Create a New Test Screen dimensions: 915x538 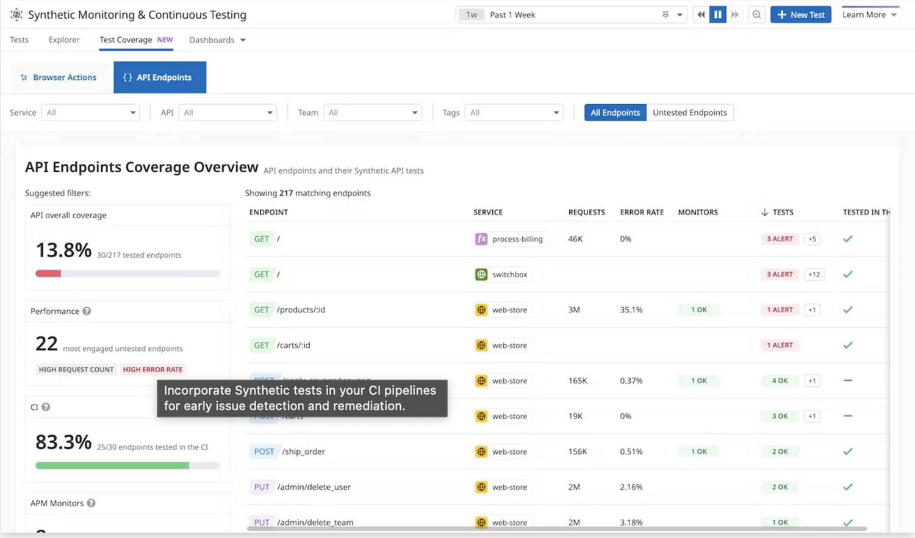tap(801, 15)
